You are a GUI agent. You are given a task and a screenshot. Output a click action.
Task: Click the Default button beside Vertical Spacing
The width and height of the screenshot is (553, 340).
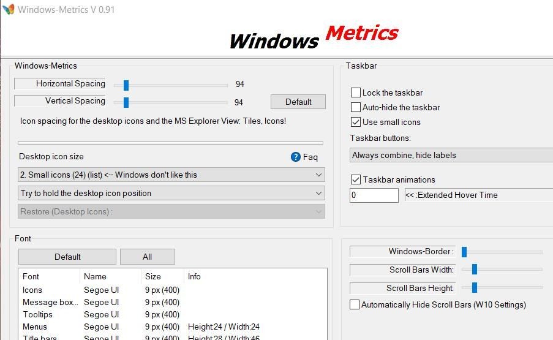click(x=298, y=102)
